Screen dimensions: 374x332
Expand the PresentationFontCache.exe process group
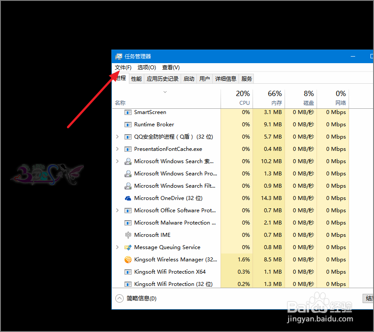[x=117, y=149]
